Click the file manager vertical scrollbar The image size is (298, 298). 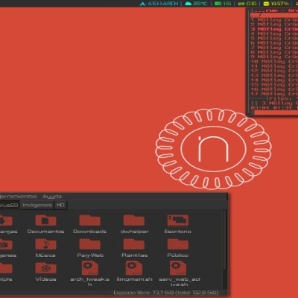(x=225, y=240)
